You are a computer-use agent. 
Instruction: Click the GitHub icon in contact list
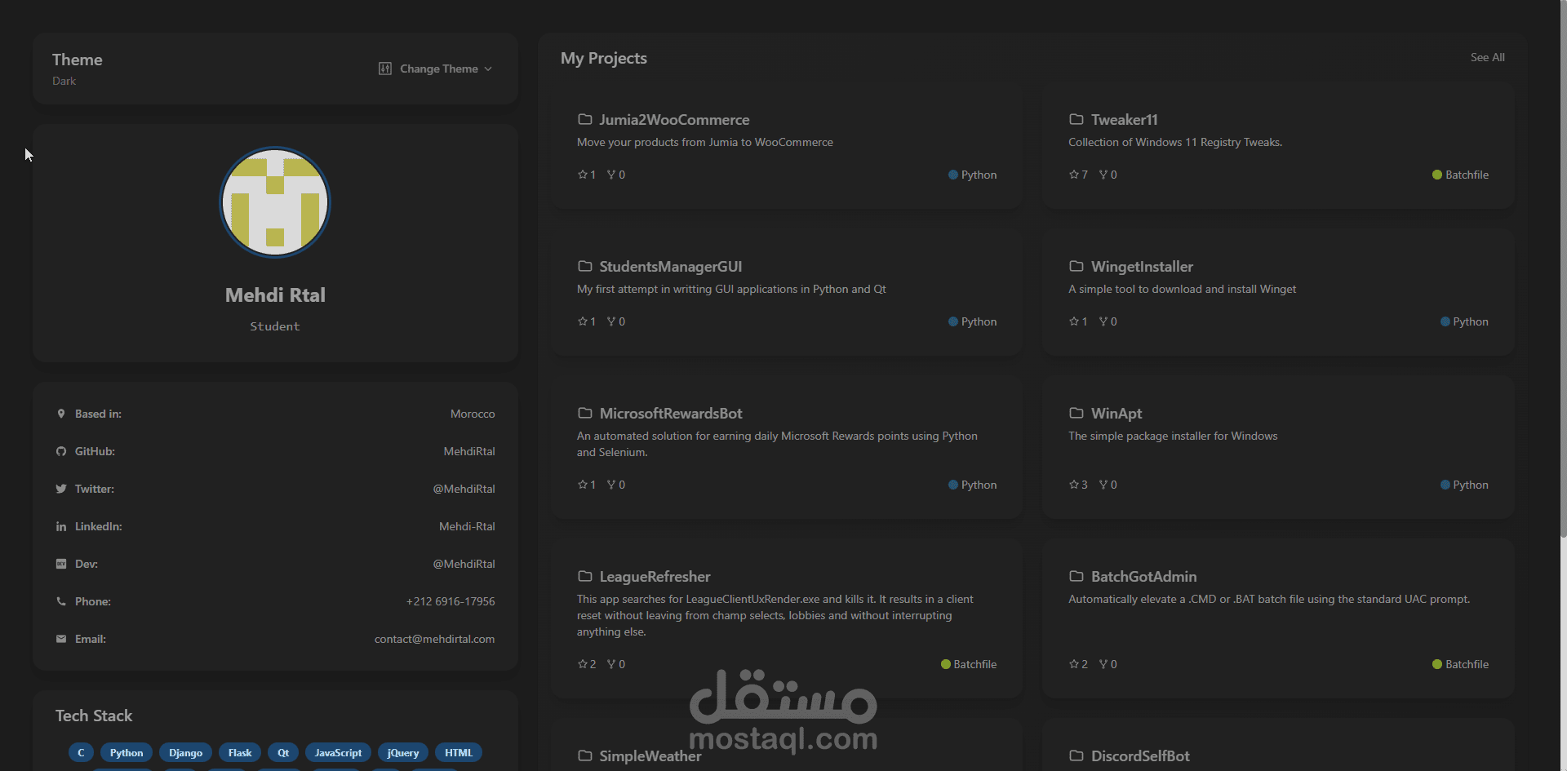click(61, 451)
